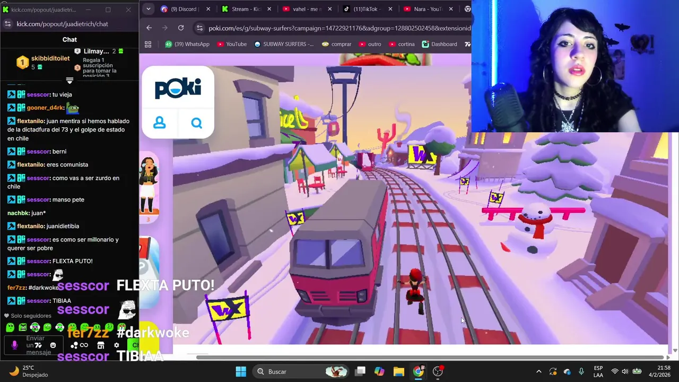
Task: Open the Dashboard bookmark
Action: tap(439, 44)
